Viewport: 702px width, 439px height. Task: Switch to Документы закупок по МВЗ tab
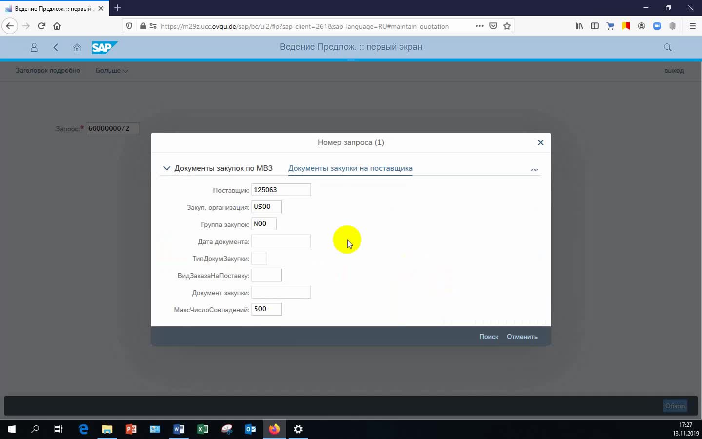tap(223, 168)
